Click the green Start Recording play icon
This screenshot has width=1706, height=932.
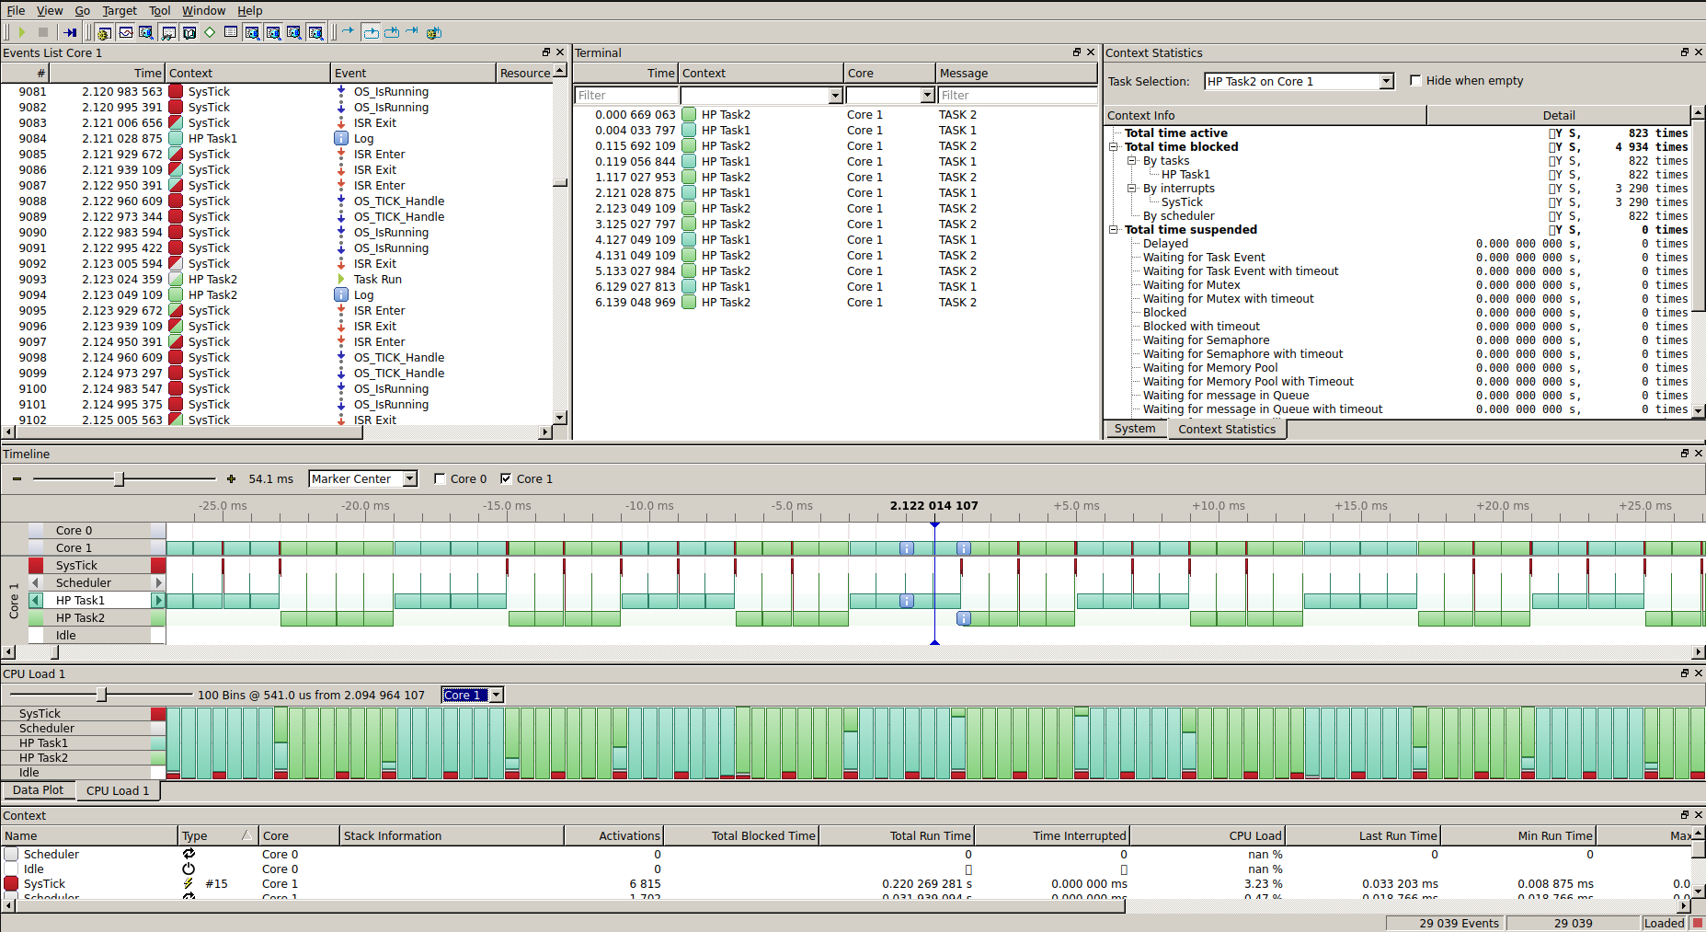click(21, 32)
